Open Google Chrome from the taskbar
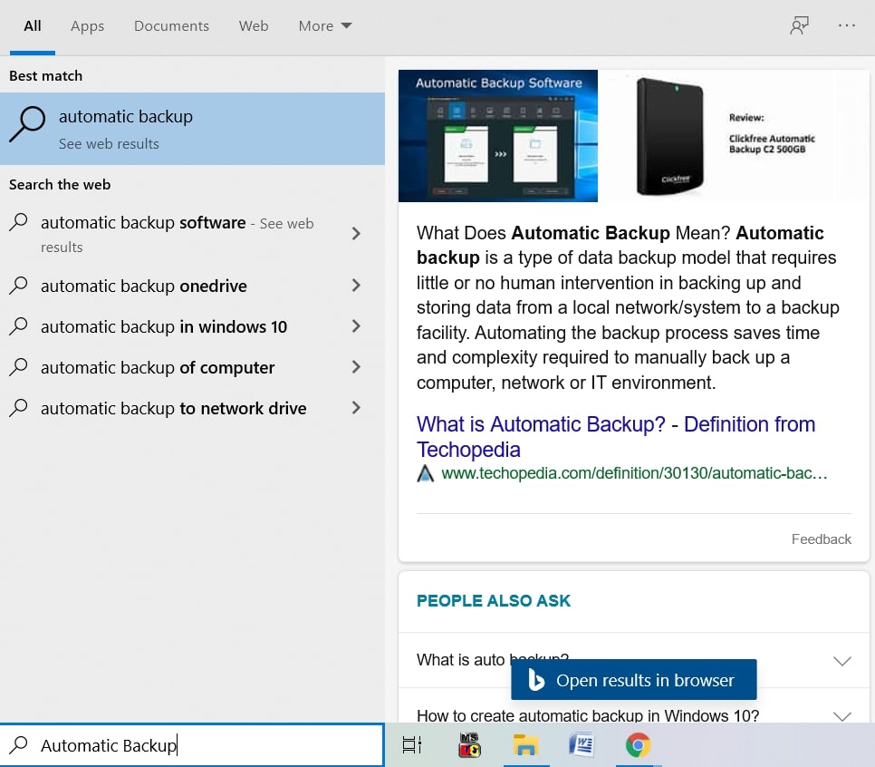This screenshot has width=875, height=767. tap(638, 744)
